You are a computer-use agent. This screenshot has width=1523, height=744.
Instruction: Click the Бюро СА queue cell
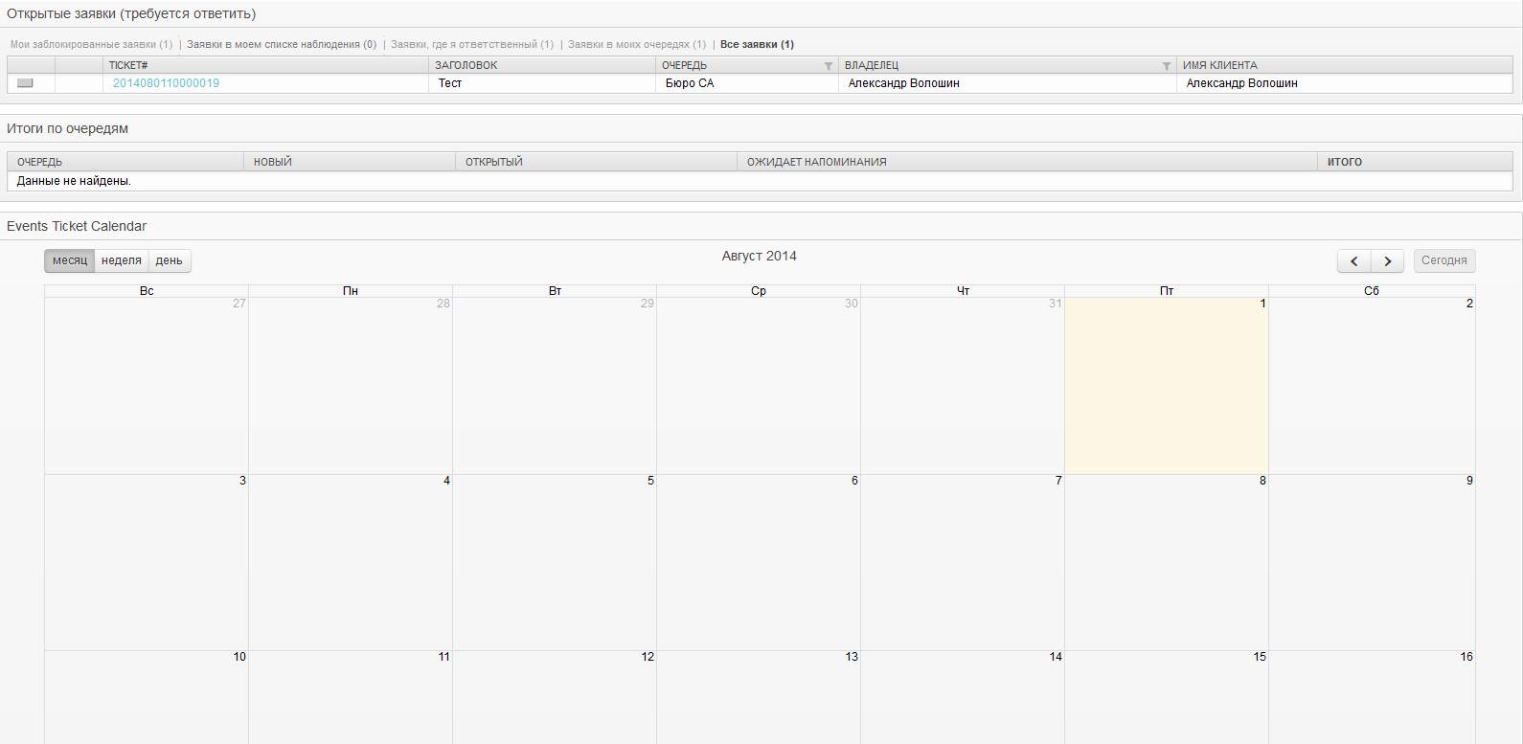point(747,83)
